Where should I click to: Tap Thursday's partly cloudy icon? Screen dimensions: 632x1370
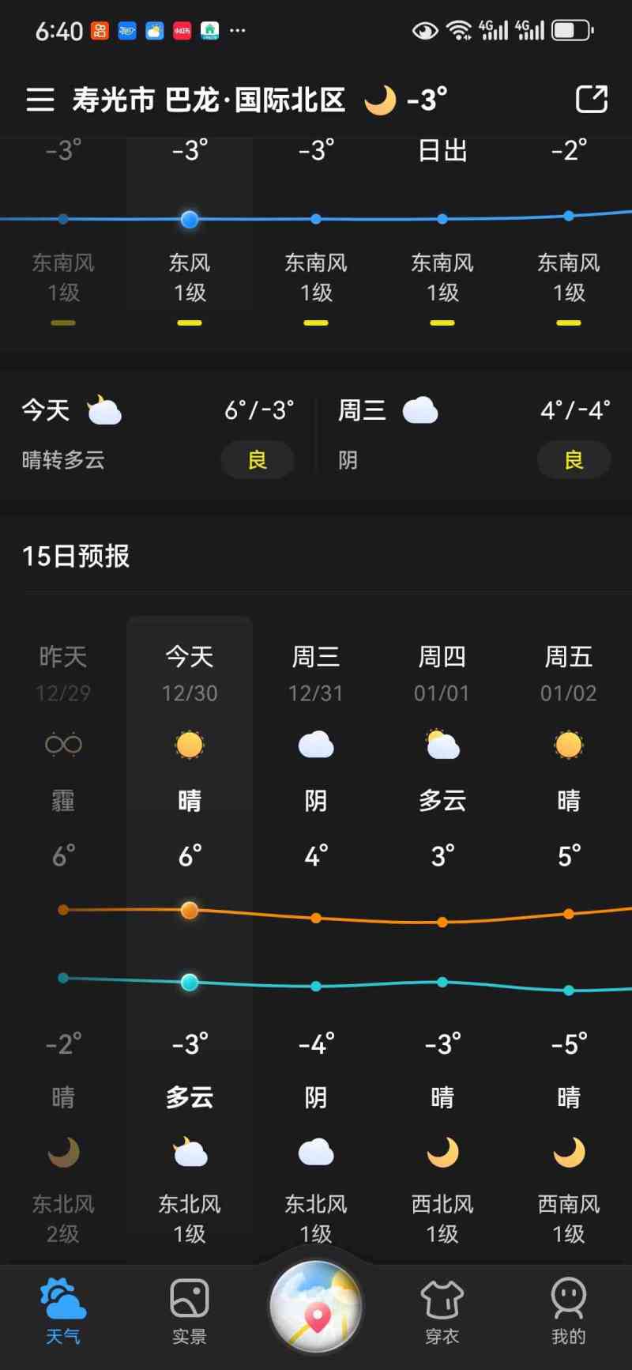[x=442, y=745]
